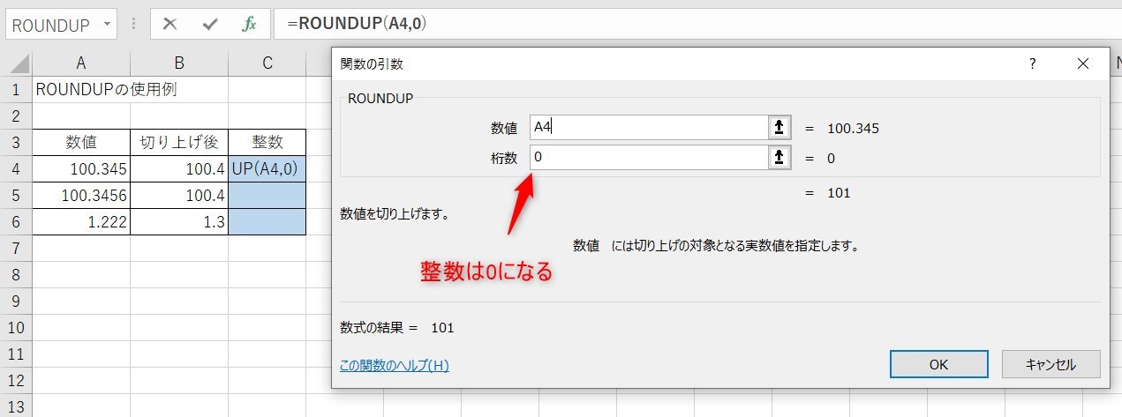Click the select-all corner triangle

[18, 63]
